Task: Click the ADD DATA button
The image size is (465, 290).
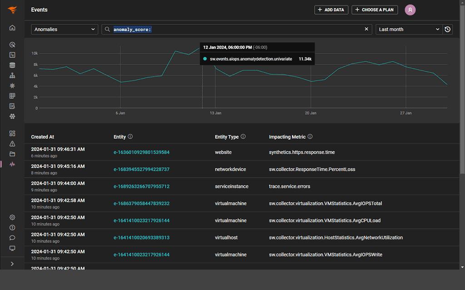Action: (331, 10)
